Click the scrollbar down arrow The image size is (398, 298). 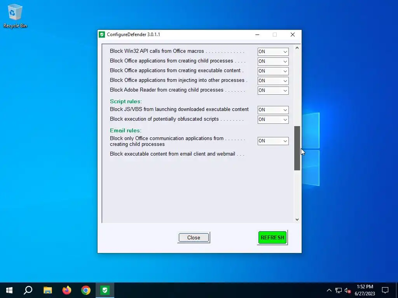coord(297,220)
